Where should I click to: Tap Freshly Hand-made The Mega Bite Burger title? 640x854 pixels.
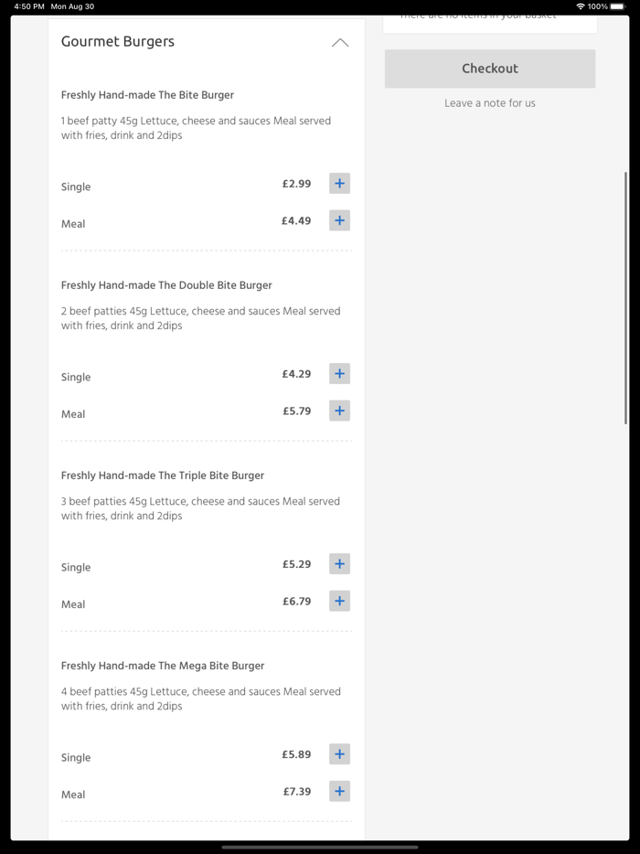[x=163, y=666]
